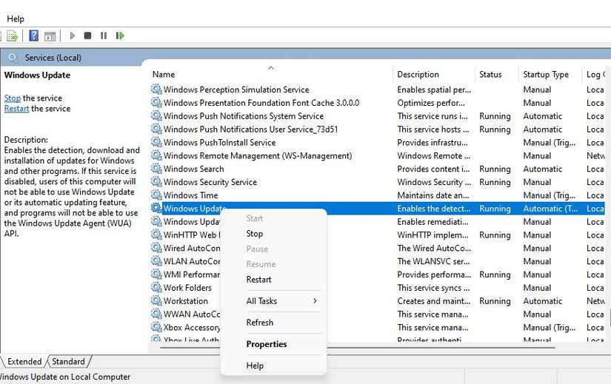Click the Show/Hide Action Pane toolbar icon
The width and height of the screenshot is (611, 384).
[50, 36]
